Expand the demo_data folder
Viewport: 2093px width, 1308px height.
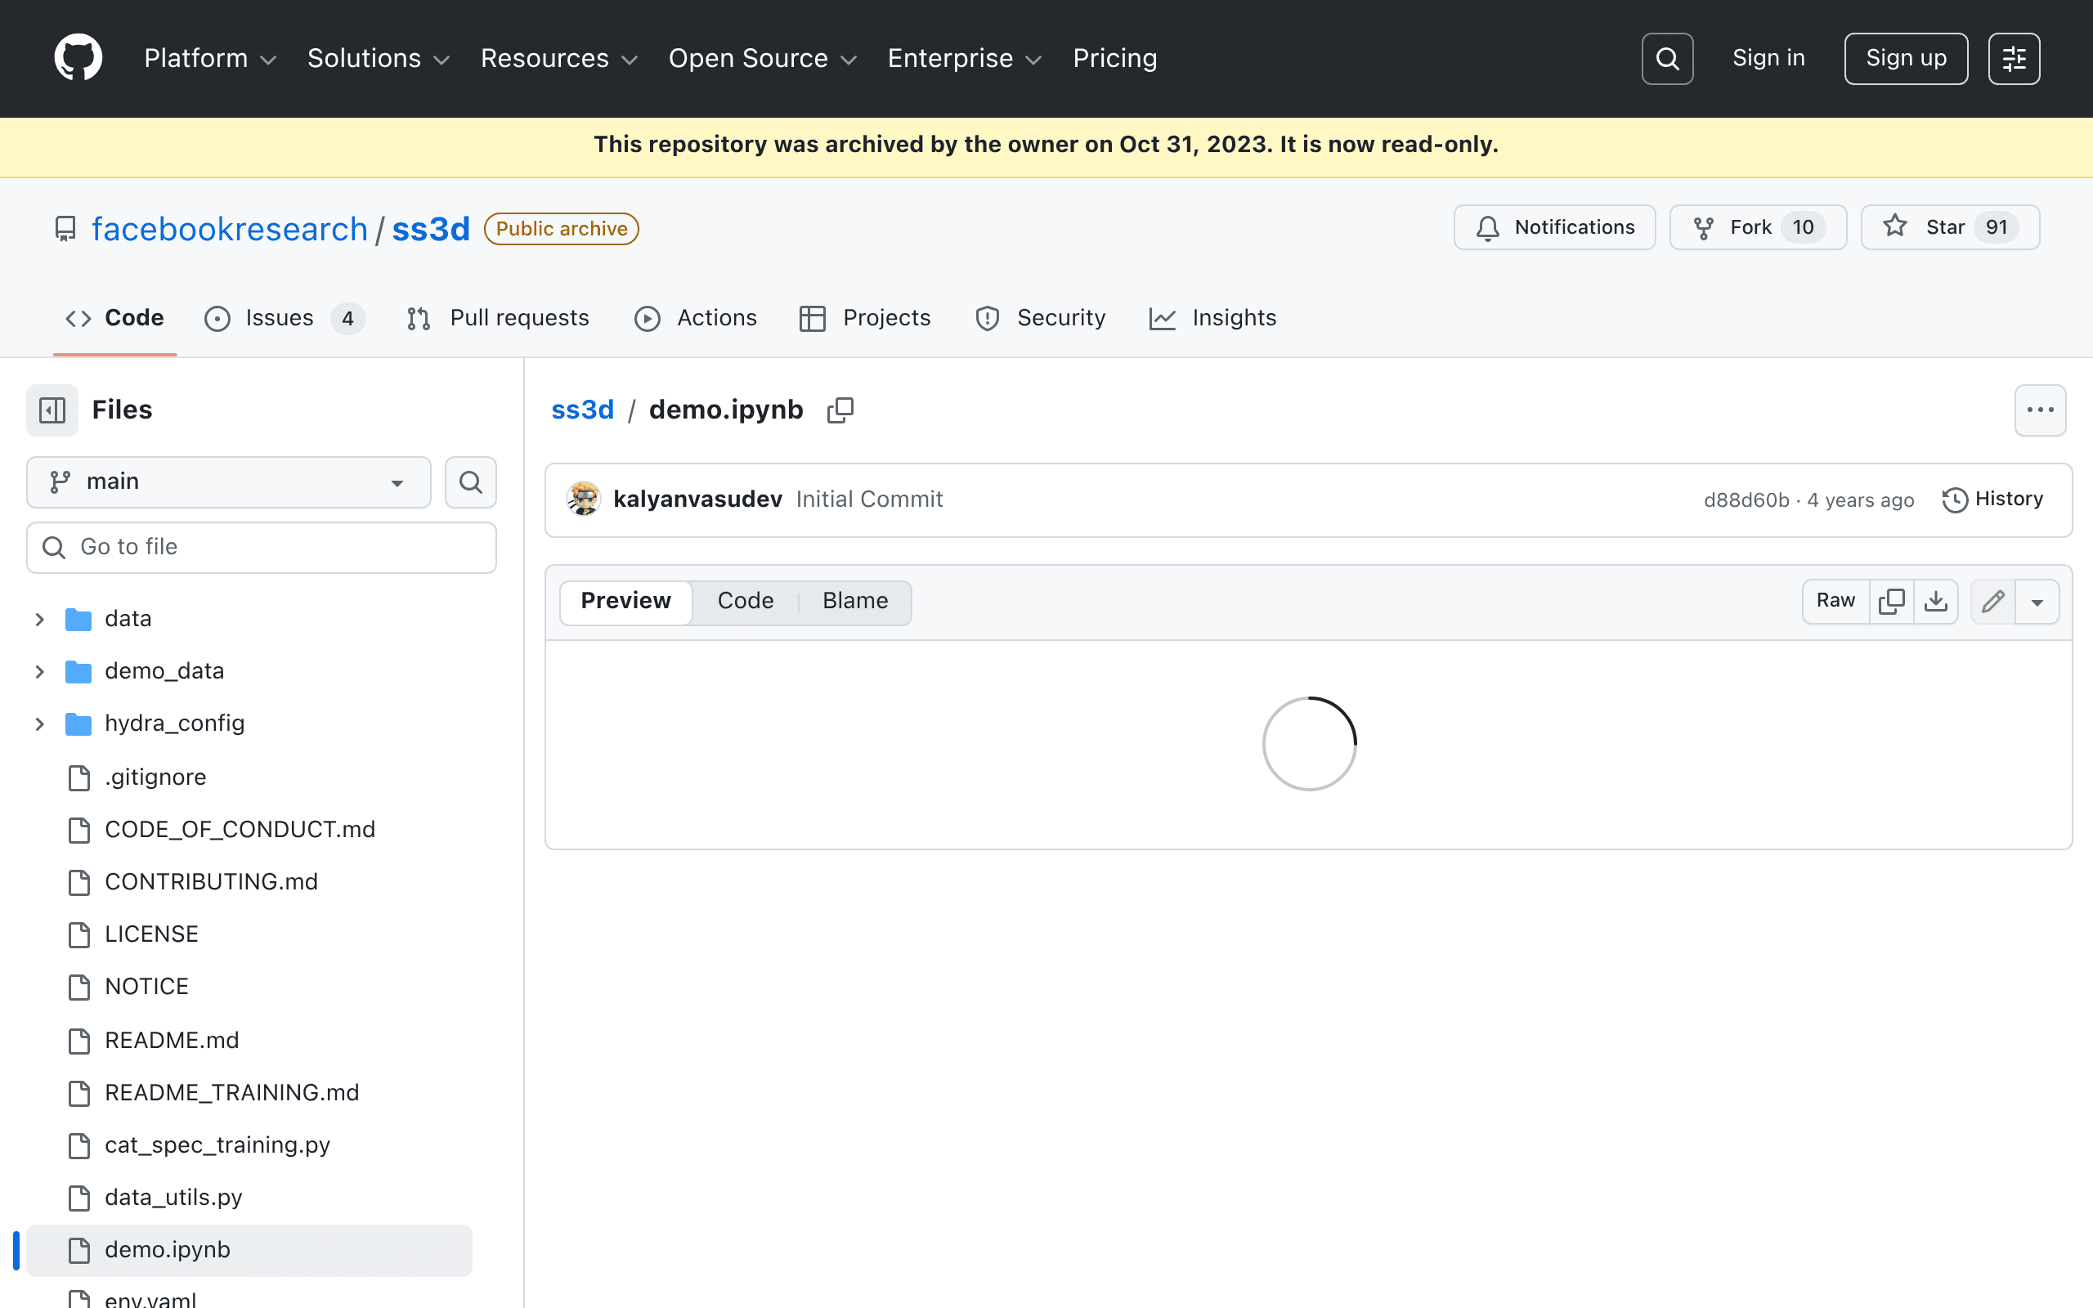39,671
